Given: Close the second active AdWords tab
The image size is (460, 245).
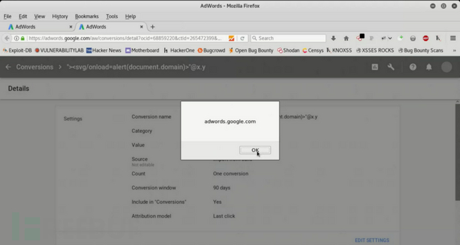Looking at the screenshot, I should (141, 27).
